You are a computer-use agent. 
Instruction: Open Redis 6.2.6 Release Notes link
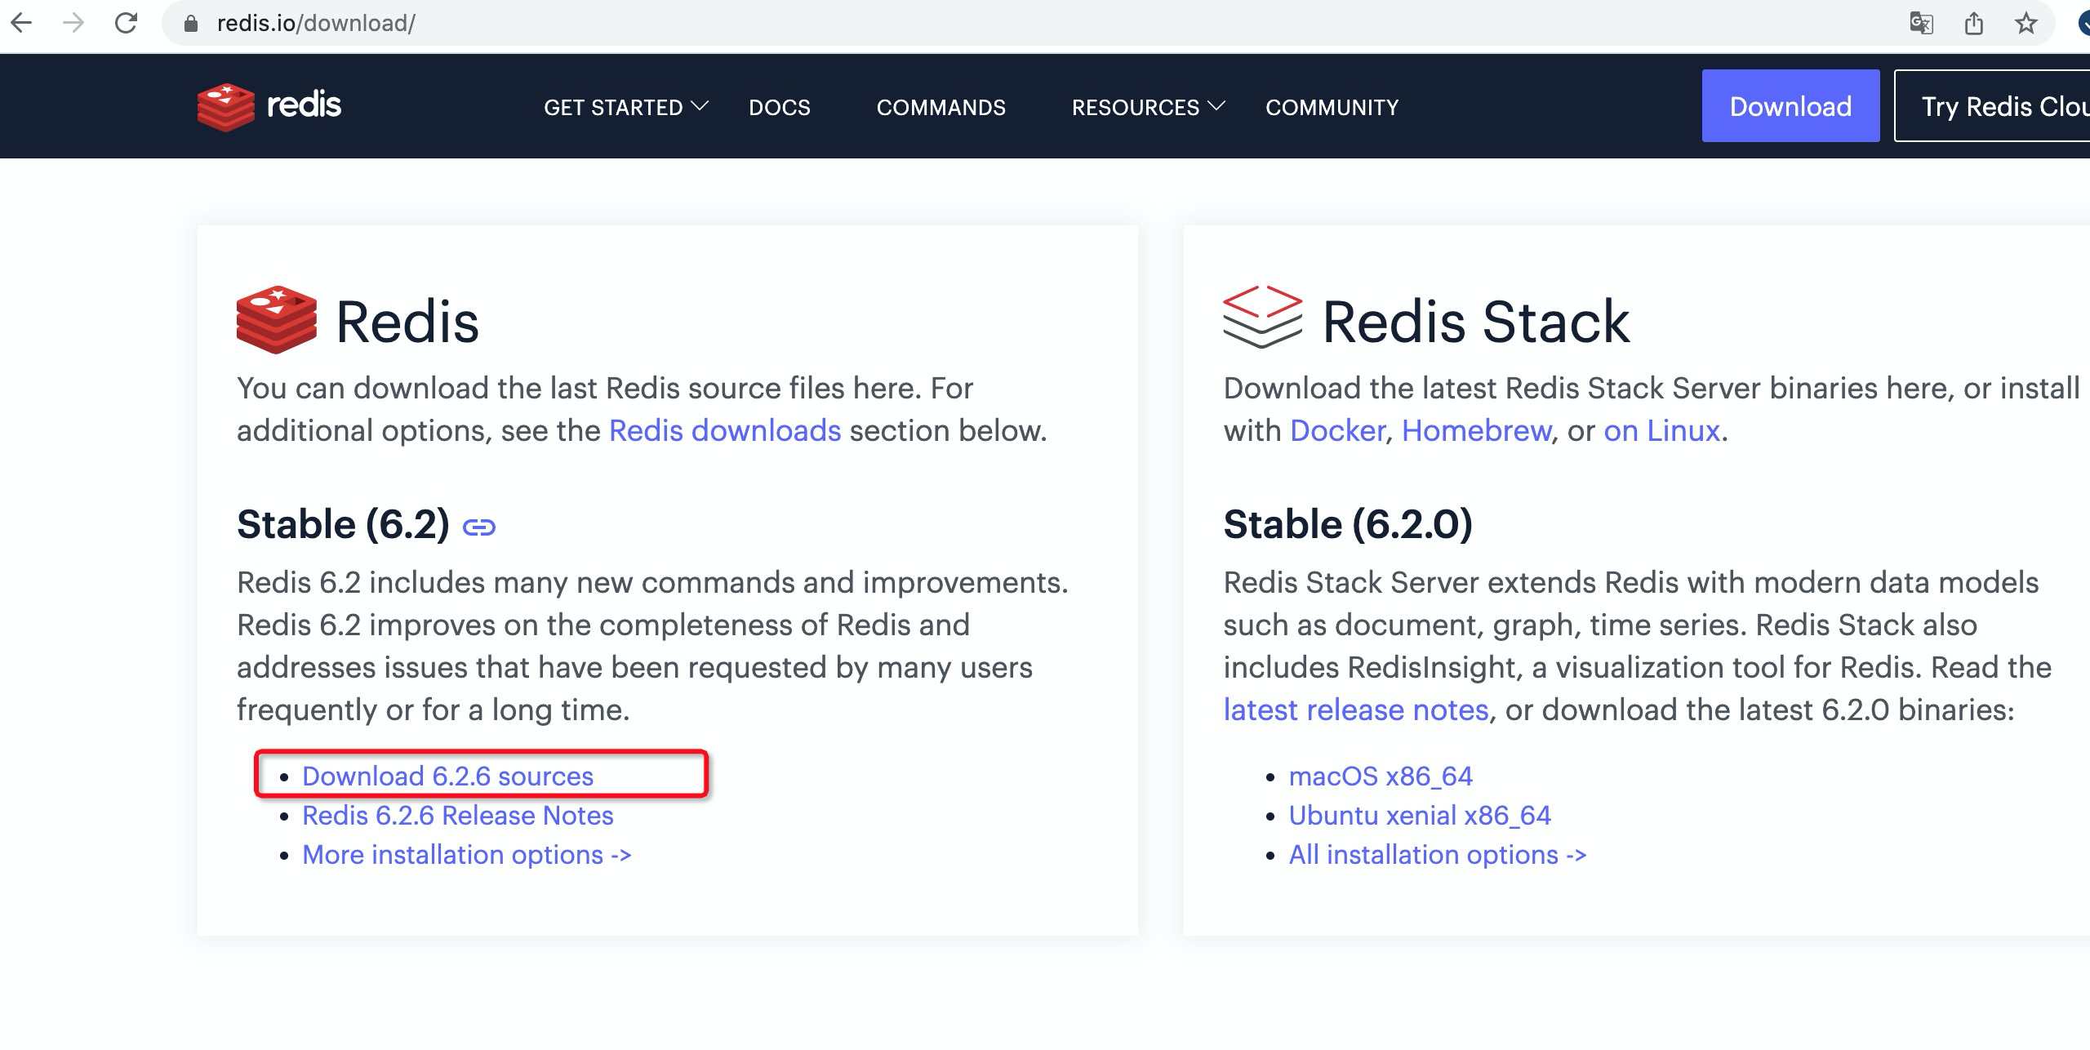point(457,815)
